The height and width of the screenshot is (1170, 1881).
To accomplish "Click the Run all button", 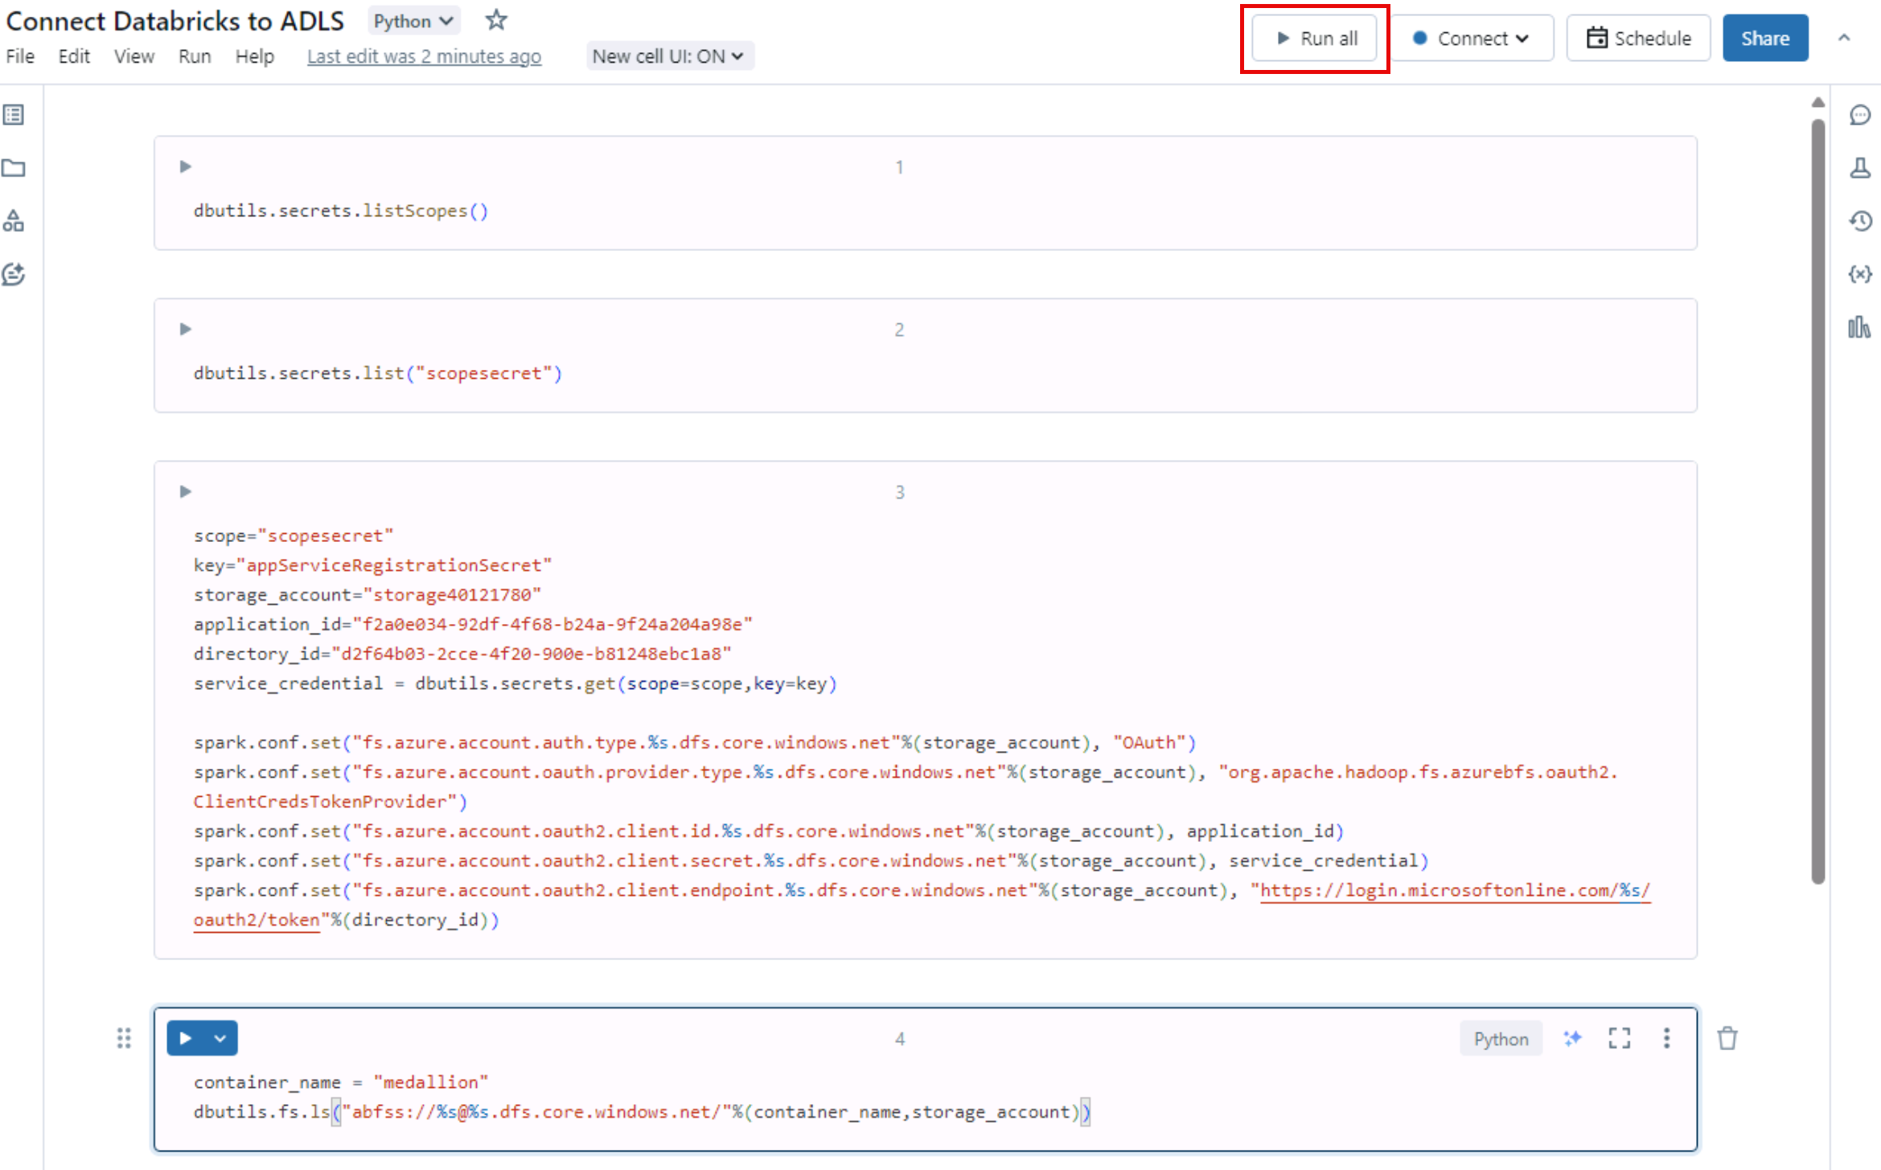I will tap(1316, 39).
